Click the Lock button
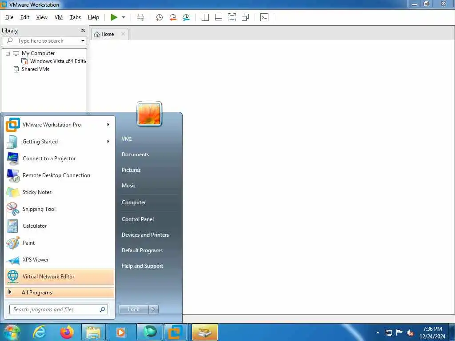Image resolution: width=455 pixels, height=341 pixels. pos(133,309)
